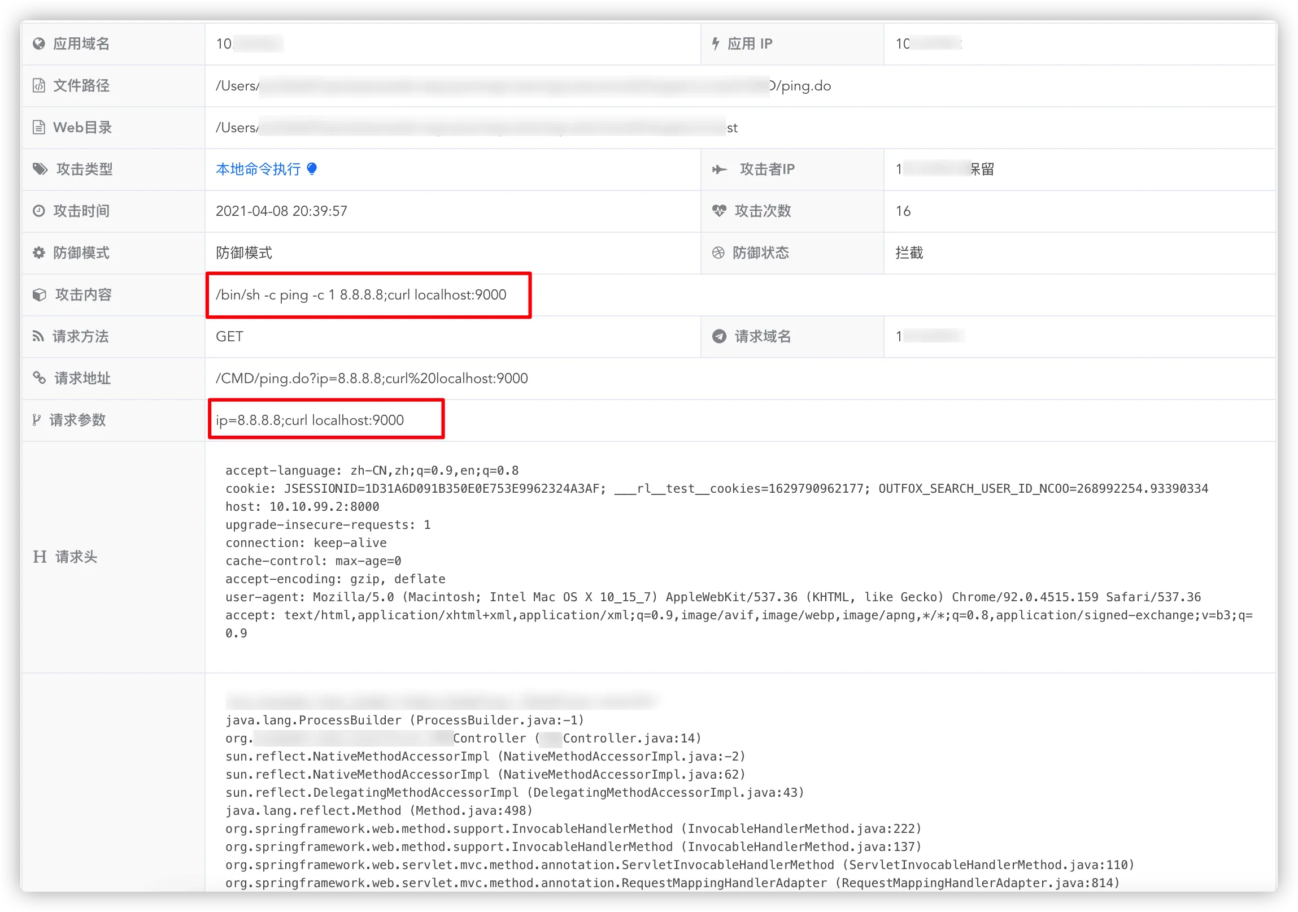The width and height of the screenshot is (1298, 912).
Task: Click the defense status value 拦截
Action: click(909, 253)
